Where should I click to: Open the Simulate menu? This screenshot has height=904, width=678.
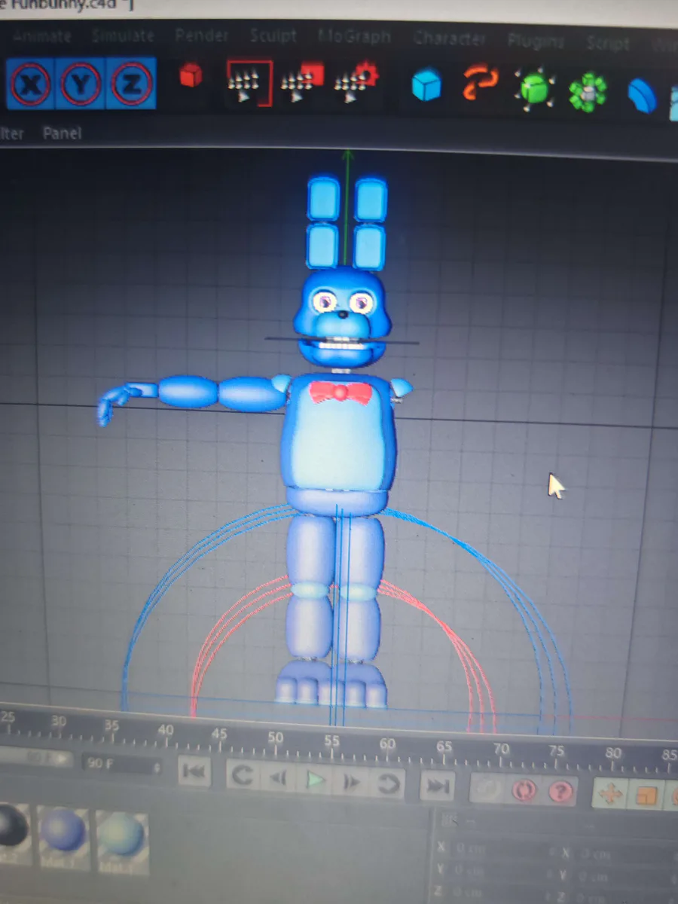123,36
